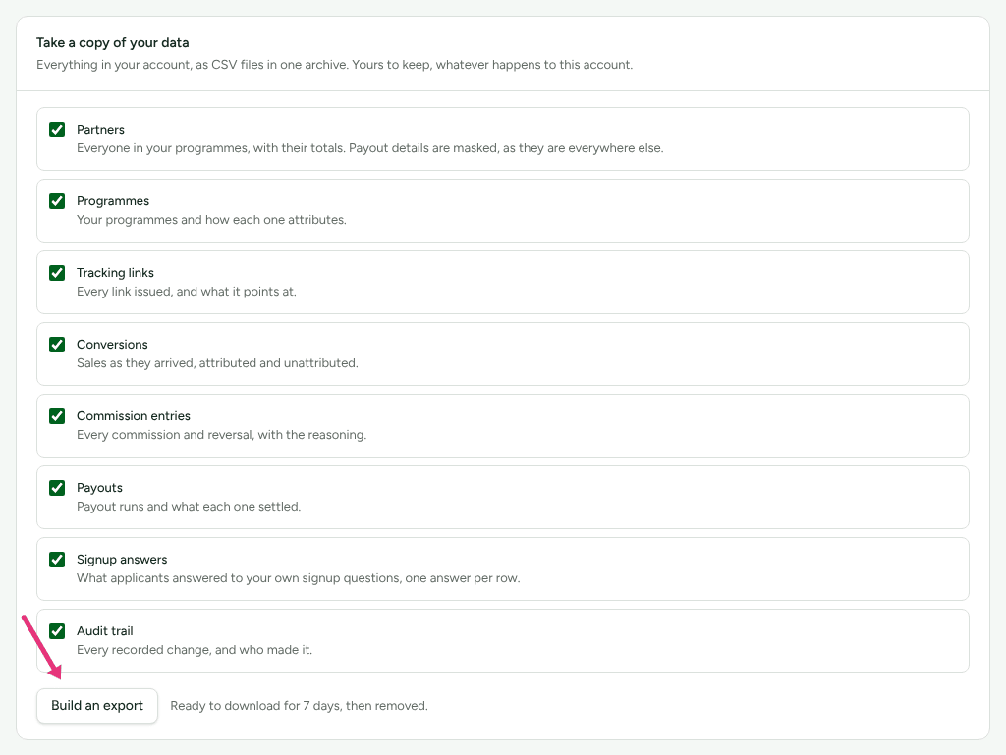The width and height of the screenshot is (1006, 755).
Task: Click the 'Take a copy of your data' heading
Action: (112, 43)
